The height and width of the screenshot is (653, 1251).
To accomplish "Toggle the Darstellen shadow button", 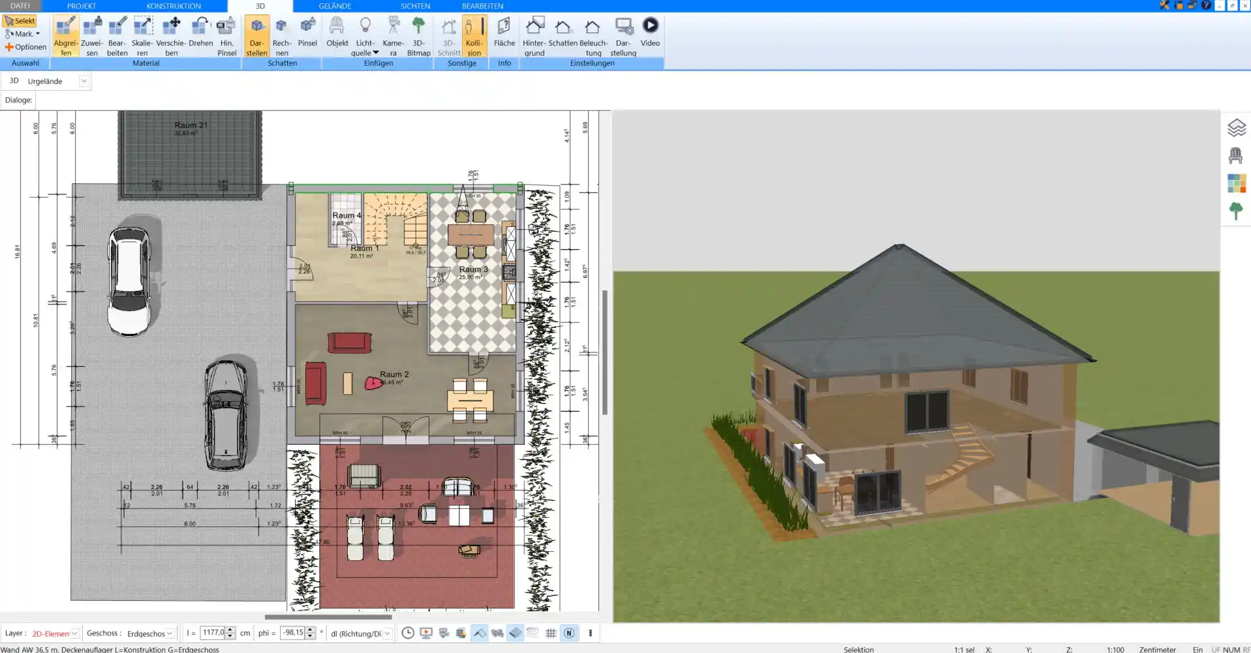I will 256,36.
